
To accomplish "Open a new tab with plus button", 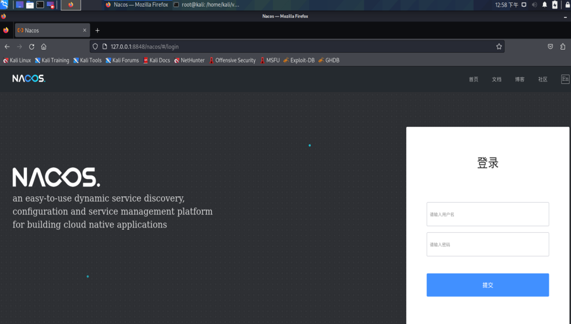I will coord(97,31).
